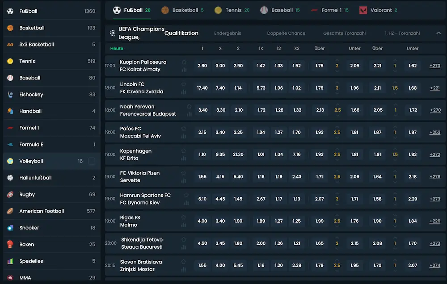Open statistics icon for Hamrun Spartans FC match
The width and height of the screenshot is (447, 284).
tap(186, 203)
